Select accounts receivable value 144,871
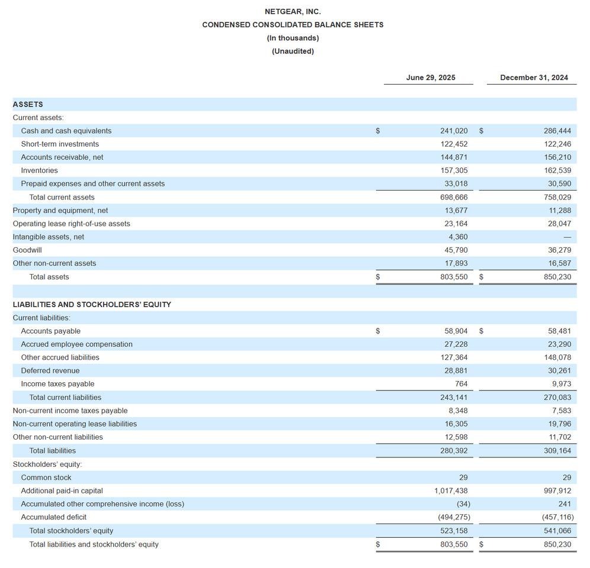Viewport: 590px width, 568px height. pos(454,157)
